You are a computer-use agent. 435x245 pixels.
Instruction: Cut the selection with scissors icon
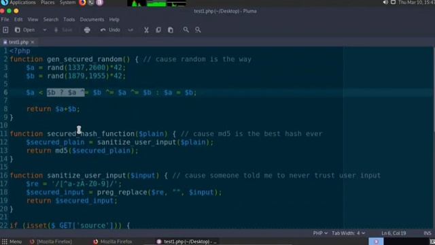coord(146,30)
